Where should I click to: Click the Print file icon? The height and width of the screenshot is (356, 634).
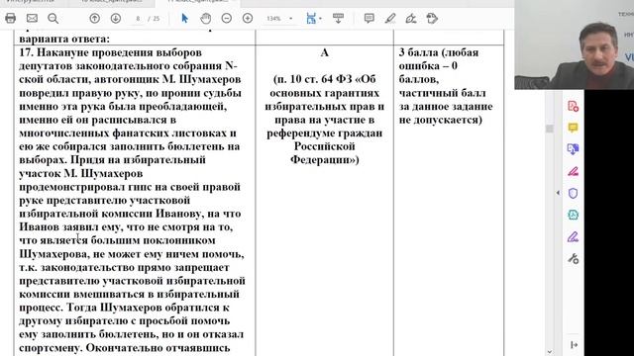[x=11, y=18]
